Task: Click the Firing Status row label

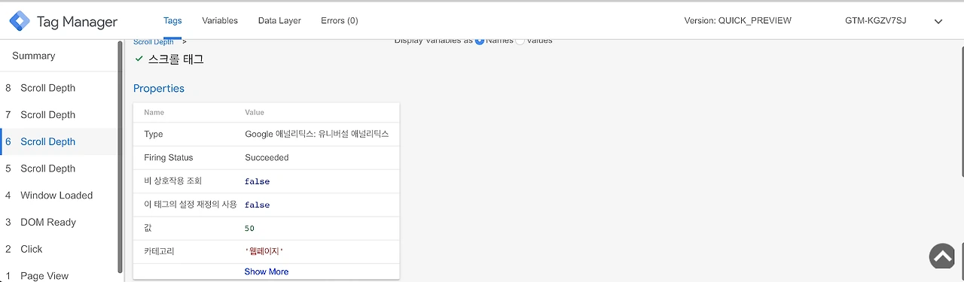Action: tap(168, 158)
